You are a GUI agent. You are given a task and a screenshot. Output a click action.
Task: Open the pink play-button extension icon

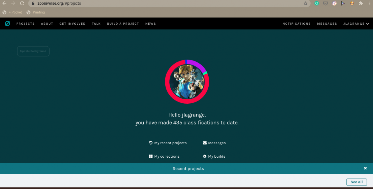coord(334,3)
